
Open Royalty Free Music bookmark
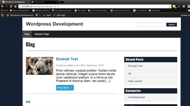pyautogui.click(x=41, y=11)
